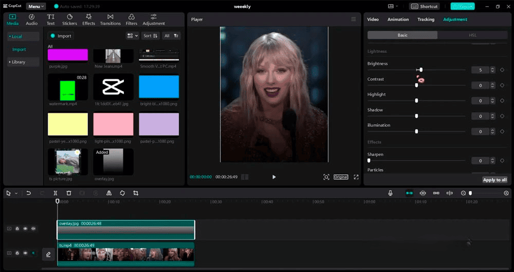Switch to the Tracking tab

click(x=426, y=20)
